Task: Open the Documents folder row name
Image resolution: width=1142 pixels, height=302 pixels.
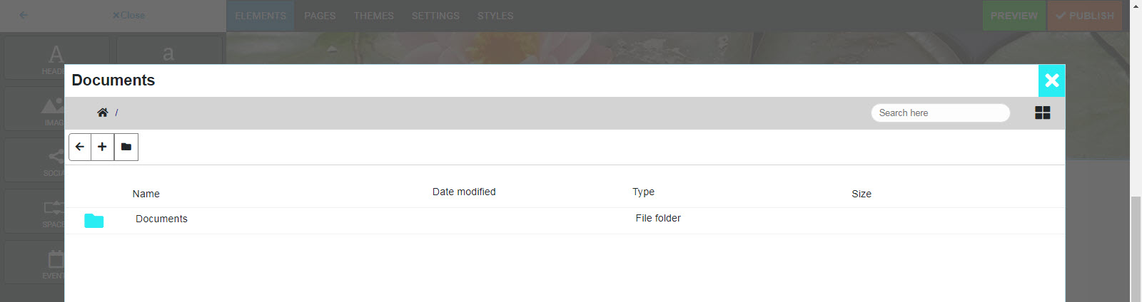Action: tap(161, 219)
